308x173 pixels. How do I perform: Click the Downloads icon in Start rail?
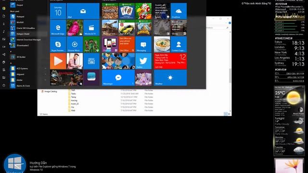4,24
